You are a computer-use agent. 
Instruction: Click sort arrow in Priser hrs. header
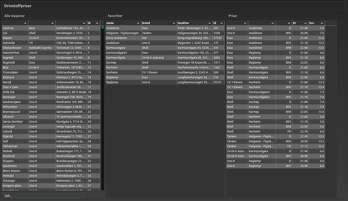(322, 23)
